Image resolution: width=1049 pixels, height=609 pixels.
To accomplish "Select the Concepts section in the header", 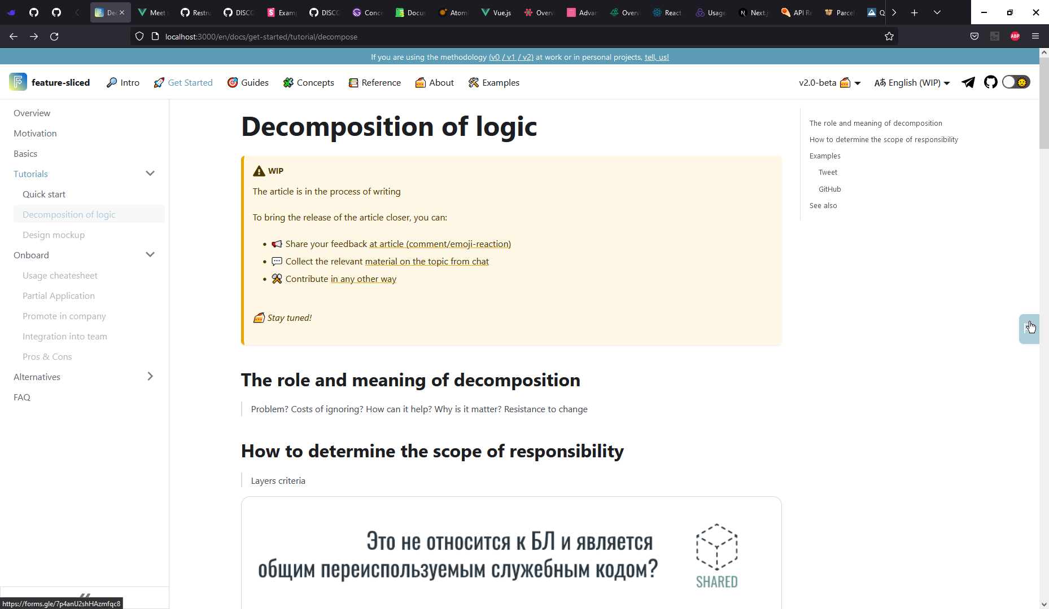I will [308, 82].
